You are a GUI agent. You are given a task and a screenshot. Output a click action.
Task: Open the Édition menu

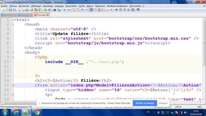tap(13, 6)
